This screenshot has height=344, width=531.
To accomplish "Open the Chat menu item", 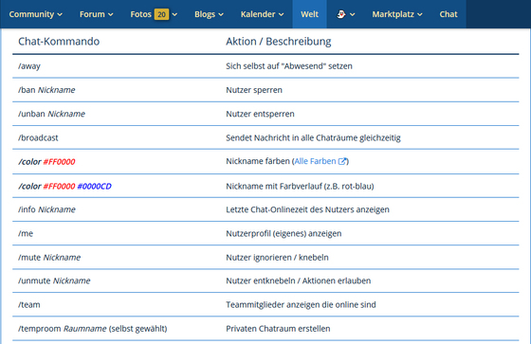I will (449, 14).
